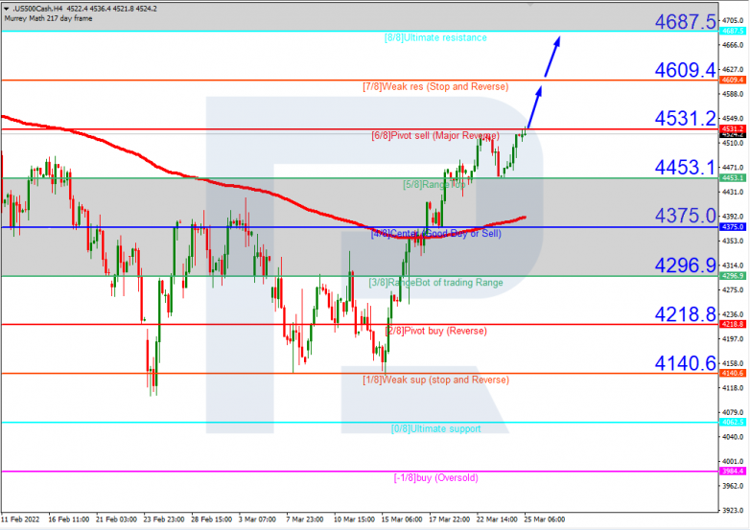The height and width of the screenshot is (530, 750).
Task: Click the '[4/8]Center (Good Buy or Sell)' label
Action: (435, 234)
